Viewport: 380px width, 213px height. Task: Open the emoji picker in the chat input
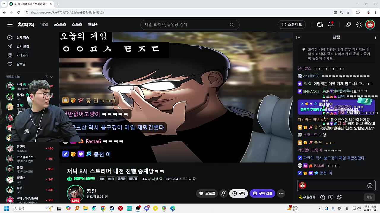coord(370,185)
